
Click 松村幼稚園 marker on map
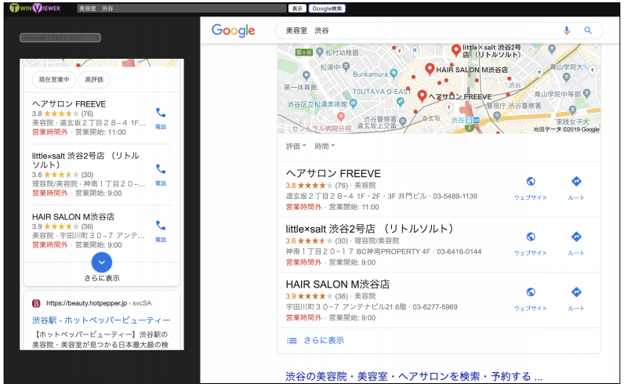point(320,52)
